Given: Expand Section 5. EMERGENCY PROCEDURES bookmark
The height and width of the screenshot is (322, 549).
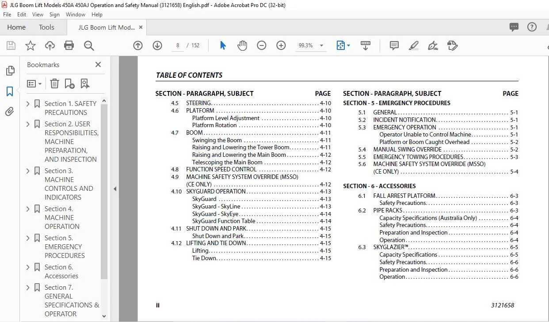Looking at the screenshot, I should (x=28, y=238).
